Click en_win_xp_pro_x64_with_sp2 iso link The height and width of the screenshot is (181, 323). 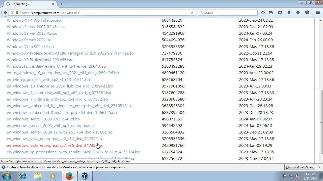tap(48, 79)
